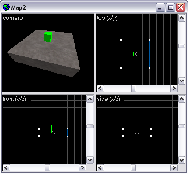The image size is (188, 174).
Task: Maximize the Map2 window
Action: 170,7
